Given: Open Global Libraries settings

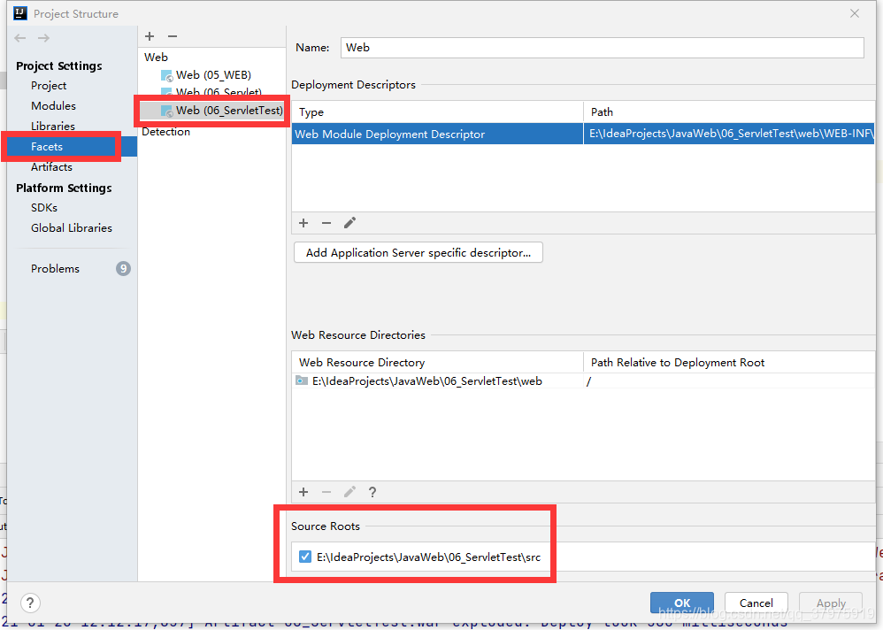Looking at the screenshot, I should [72, 227].
